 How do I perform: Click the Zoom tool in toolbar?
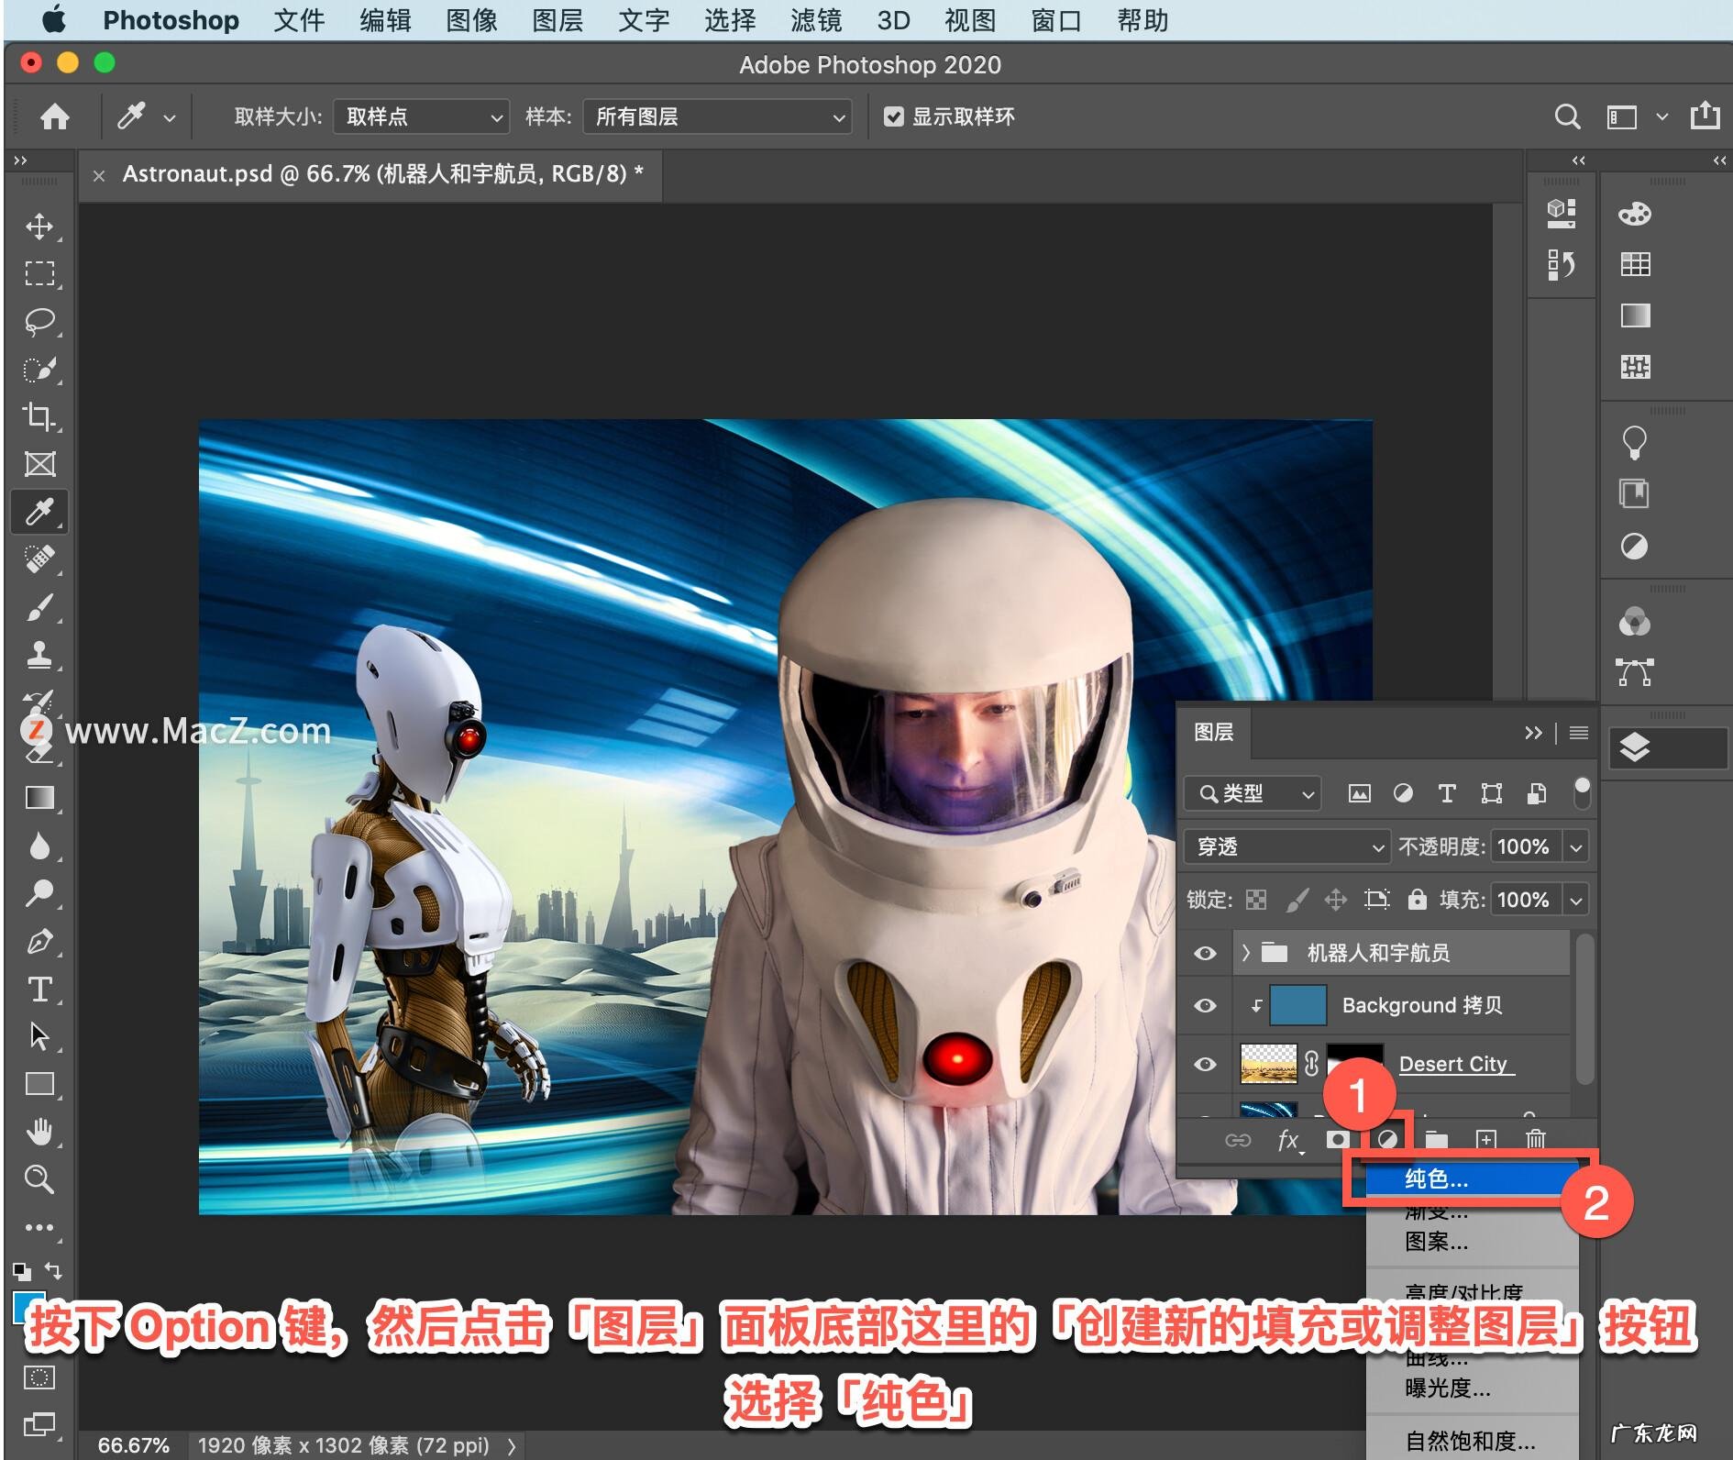39,1179
